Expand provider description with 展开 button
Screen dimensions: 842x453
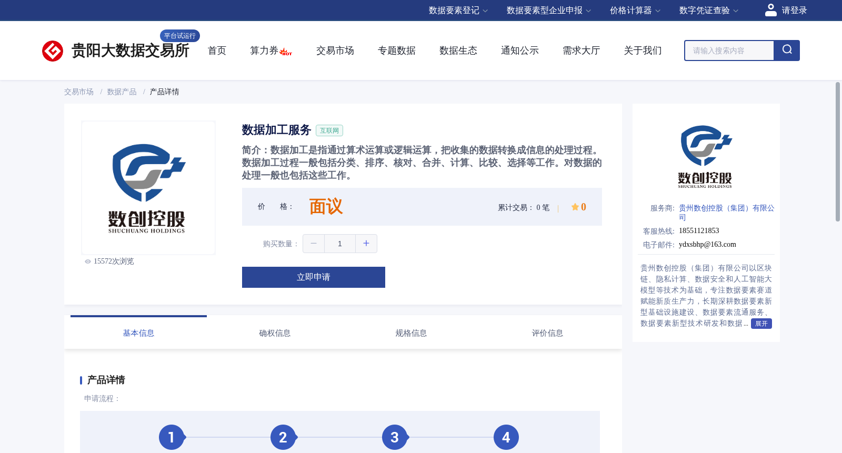point(761,324)
